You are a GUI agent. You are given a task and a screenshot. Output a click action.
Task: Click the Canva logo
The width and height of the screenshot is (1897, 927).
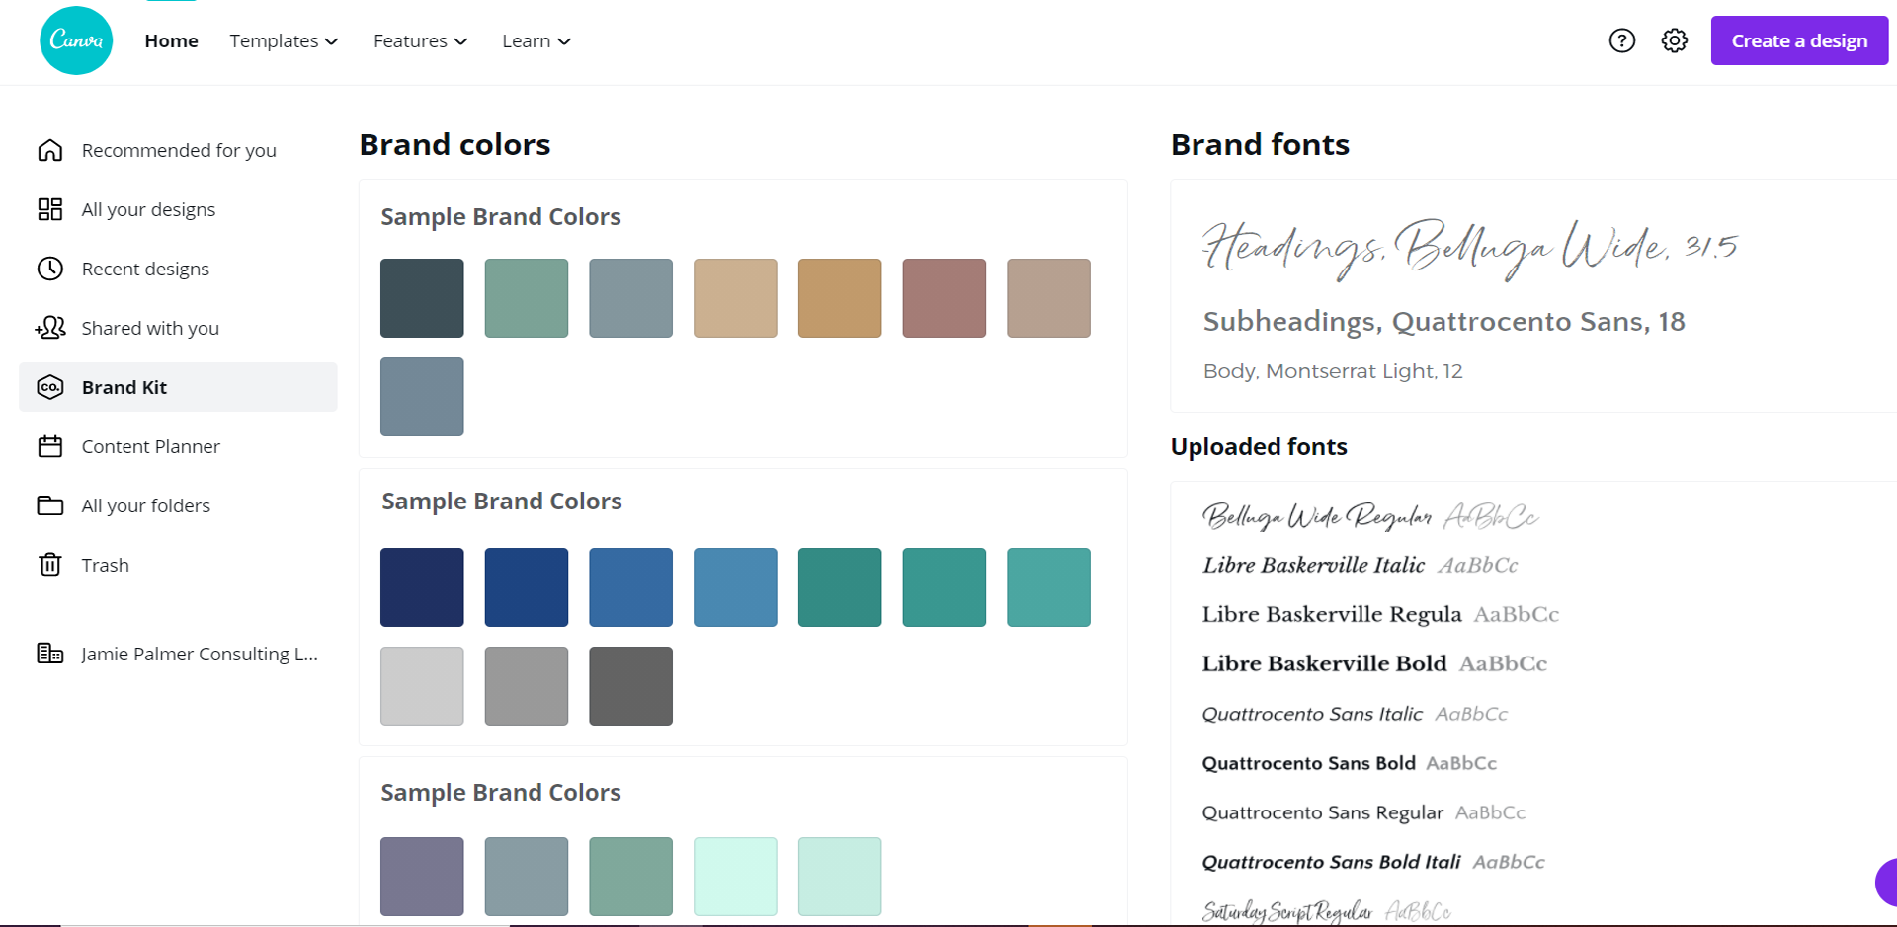pos(76,40)
